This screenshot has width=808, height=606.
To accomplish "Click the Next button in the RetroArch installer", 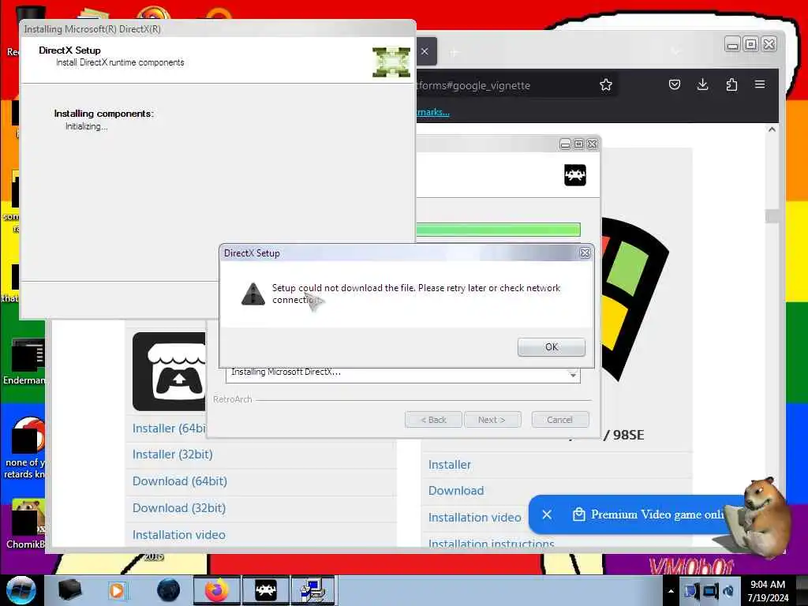I will 492,420.
